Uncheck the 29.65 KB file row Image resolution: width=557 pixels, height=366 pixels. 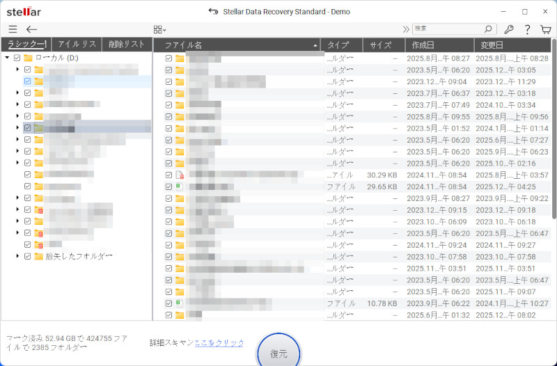click(168, 186)
